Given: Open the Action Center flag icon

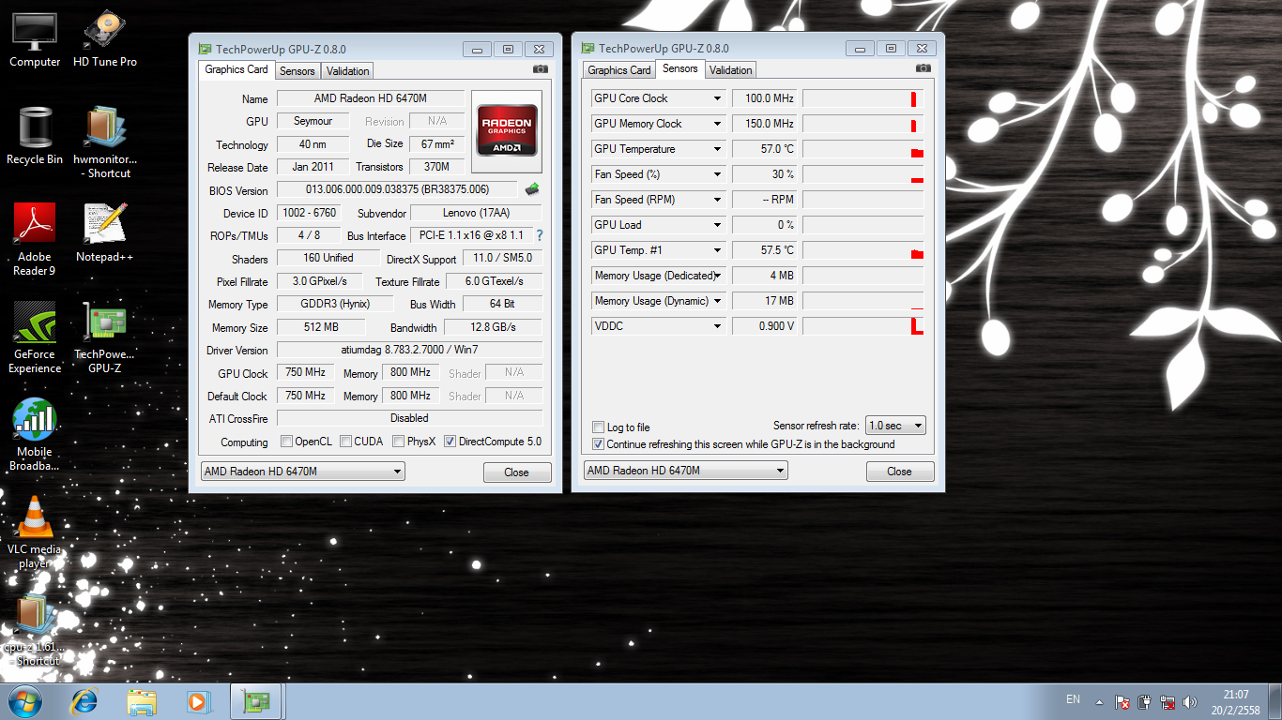Looking at the screenshot, I should pyautogui.click(x=1122, y=702).
